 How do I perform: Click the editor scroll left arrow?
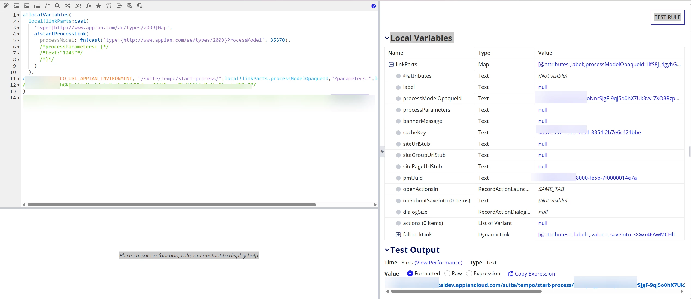pos(24,205)
